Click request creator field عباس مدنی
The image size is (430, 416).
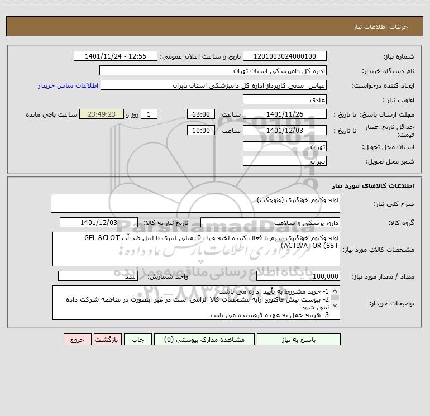[213, 85]
